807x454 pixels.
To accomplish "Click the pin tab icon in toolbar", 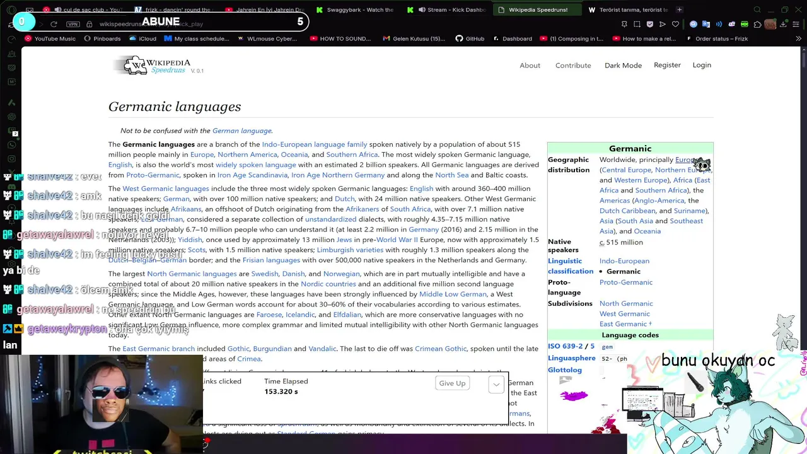I will click(x=624, y=24).
